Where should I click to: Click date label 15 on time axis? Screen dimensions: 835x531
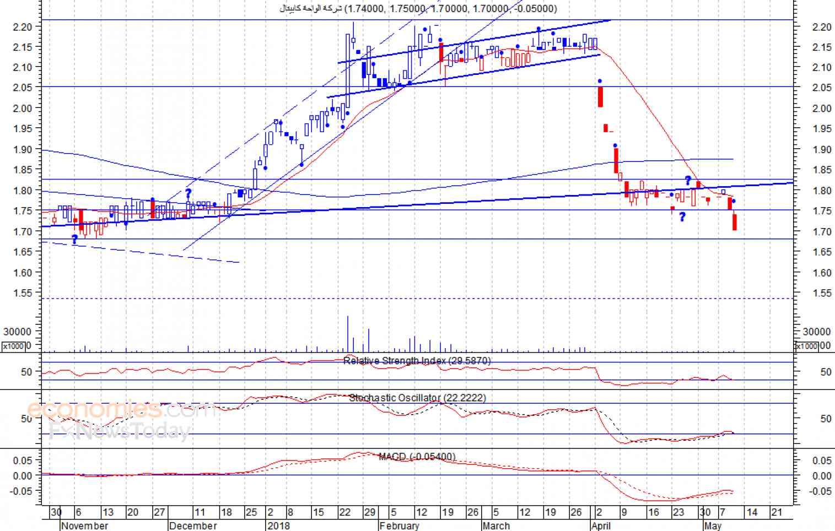319,512
